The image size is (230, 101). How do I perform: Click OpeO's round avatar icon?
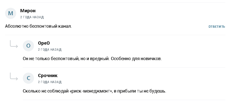tap(28, 46)
